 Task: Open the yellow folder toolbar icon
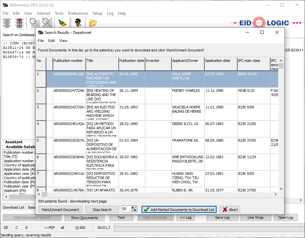pos(93,23)
